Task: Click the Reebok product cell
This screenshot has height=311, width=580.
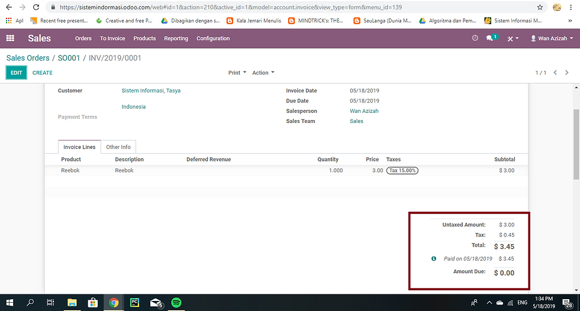Action: (x=70, y=170)
